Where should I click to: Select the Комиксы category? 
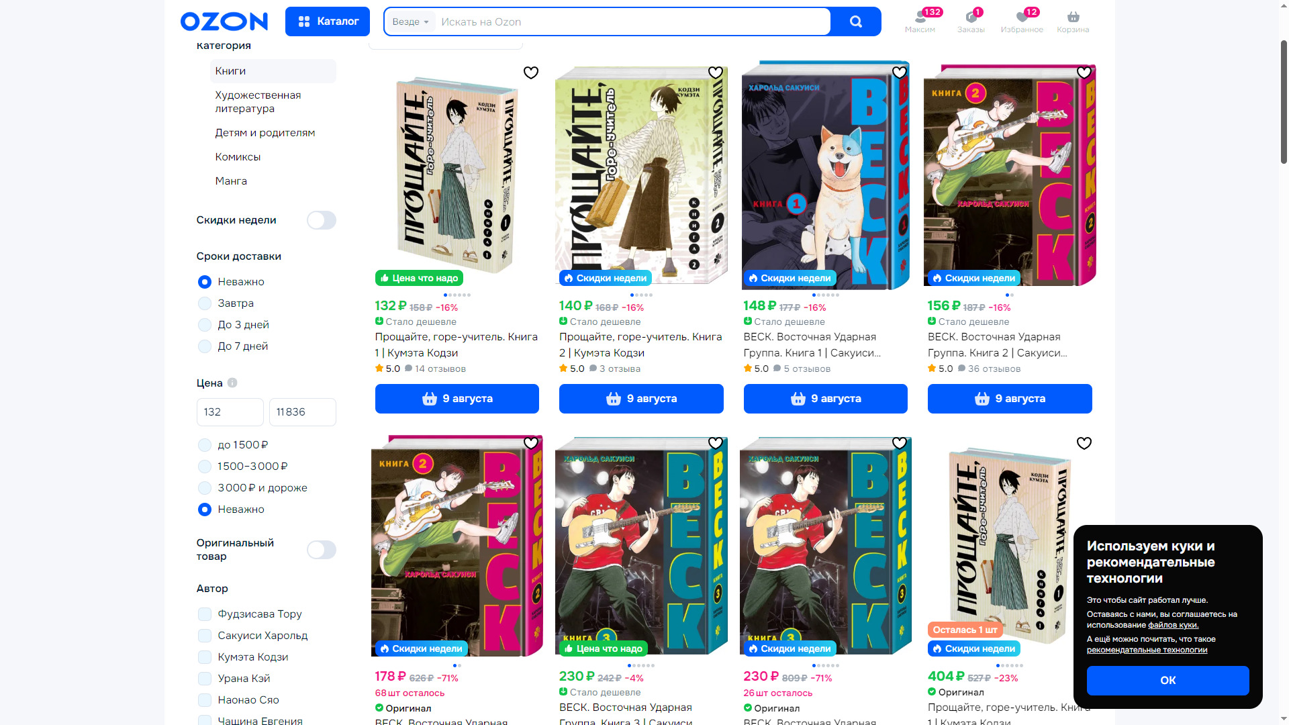tap(238, 157)
